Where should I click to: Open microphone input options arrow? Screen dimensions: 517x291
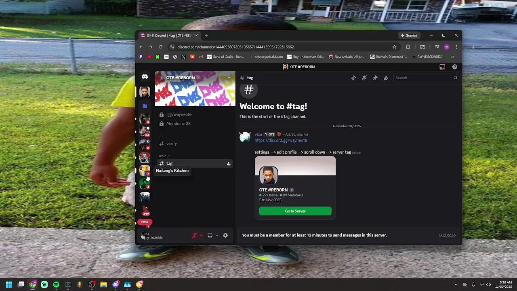click(201, 235)
